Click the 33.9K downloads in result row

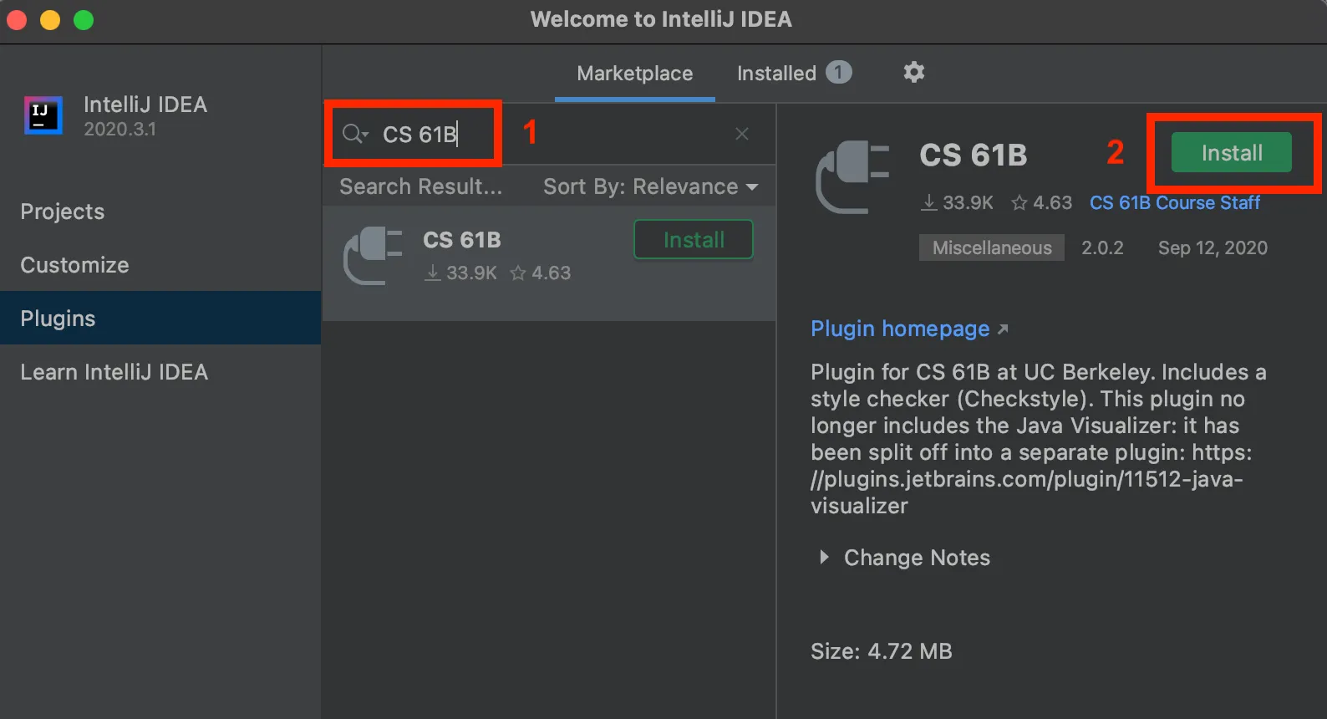coord(461,273)
